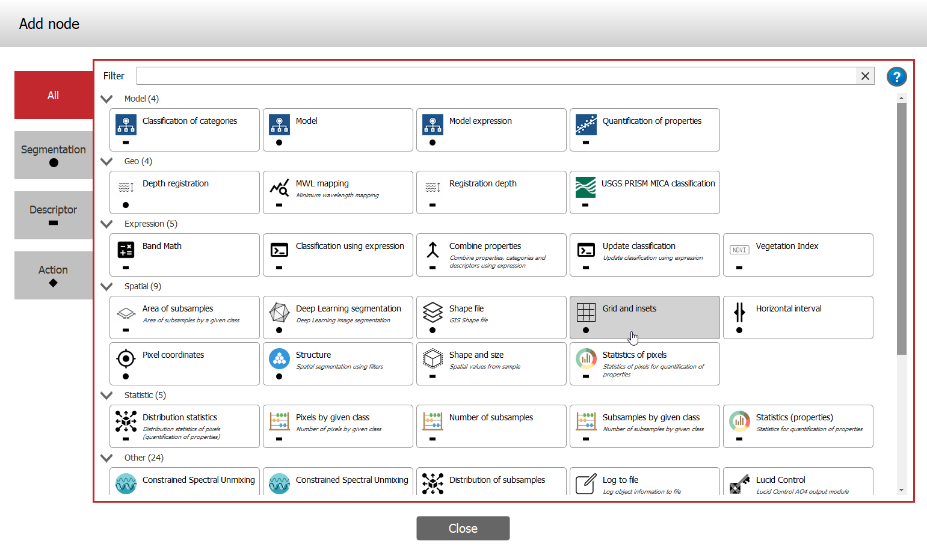Collapse the Spatial group chevron
The height and width of the screenshot is (555, 927).
(107, 287)
